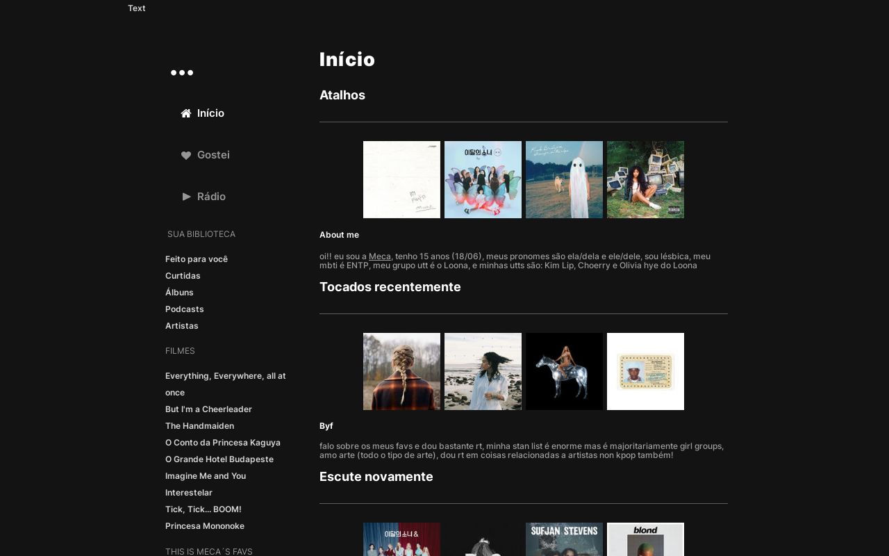Click the three-dots menu icon
Screen dimensions: 889x556
pyautogui.click(x=182, y=73)
